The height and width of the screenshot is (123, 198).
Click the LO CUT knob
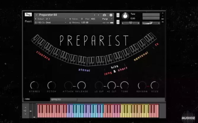pos(99,85)
